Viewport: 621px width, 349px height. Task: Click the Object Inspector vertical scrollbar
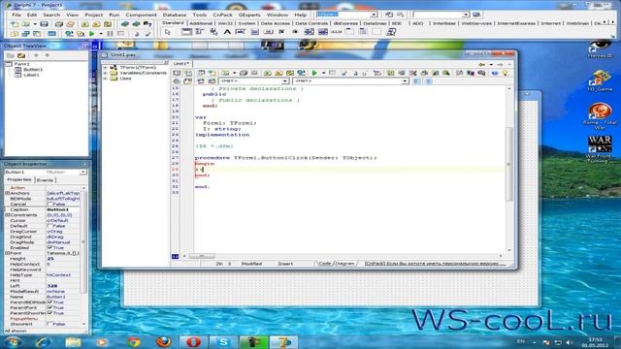pos(83,256)
